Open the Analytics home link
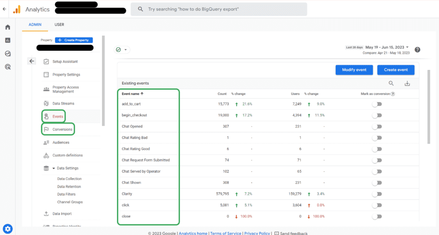The height and width of the screenshot is (235, 439). point(193,233)
